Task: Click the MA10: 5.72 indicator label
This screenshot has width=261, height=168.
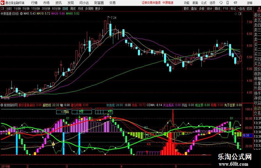Action: point(43,14)
